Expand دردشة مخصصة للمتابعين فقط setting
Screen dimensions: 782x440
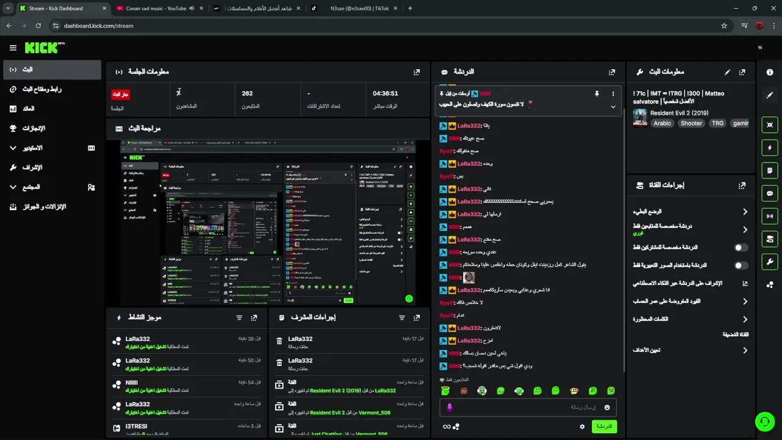[x=745, y=229]
